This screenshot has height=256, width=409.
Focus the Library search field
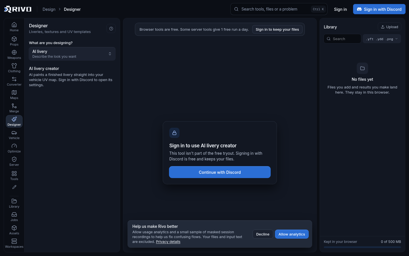click(x=343, y=39)
